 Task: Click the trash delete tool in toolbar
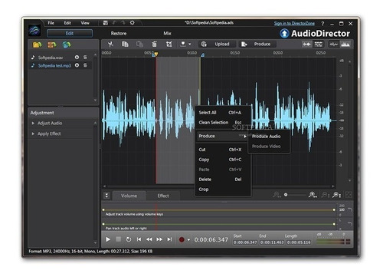[x=154, y=45]
